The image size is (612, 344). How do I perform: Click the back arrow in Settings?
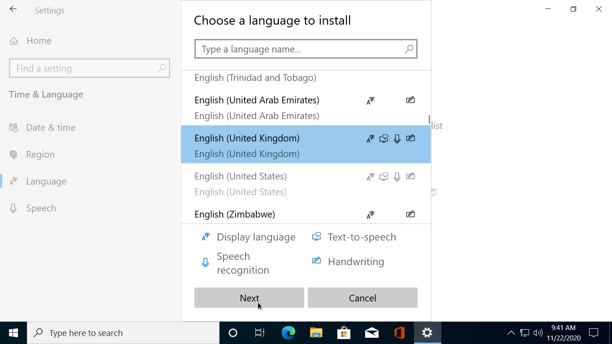(x=13, y=9)
